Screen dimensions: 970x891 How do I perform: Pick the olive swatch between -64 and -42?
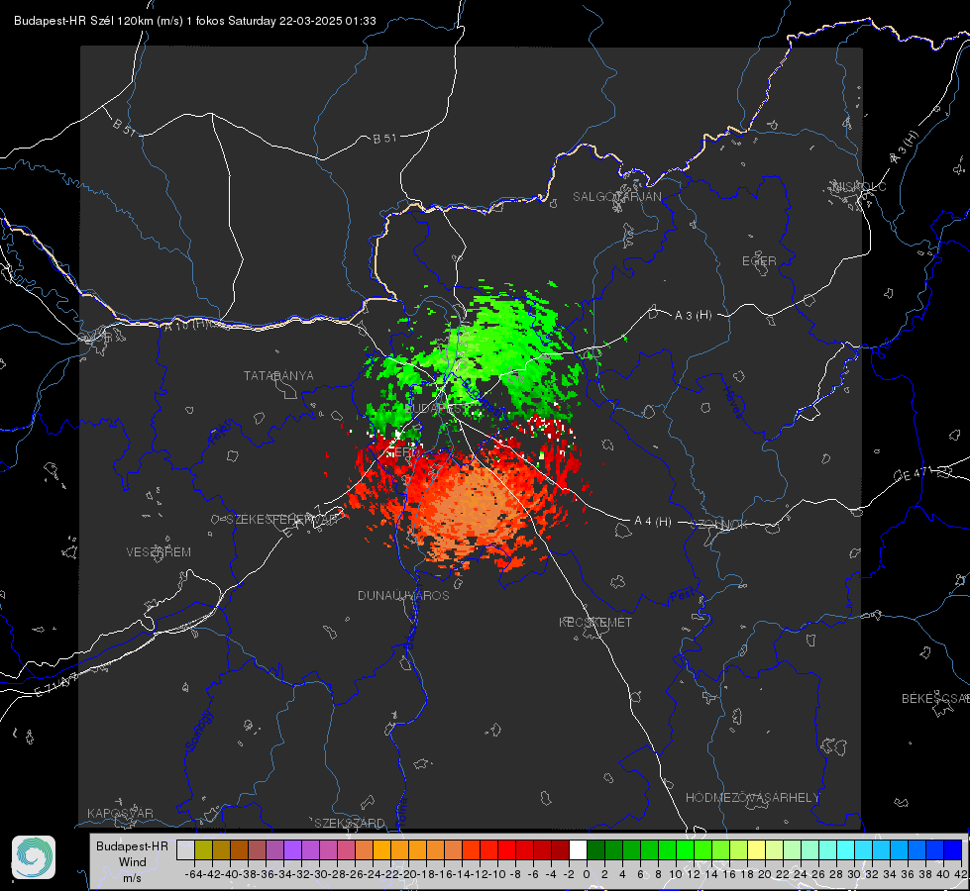(203, 849)
